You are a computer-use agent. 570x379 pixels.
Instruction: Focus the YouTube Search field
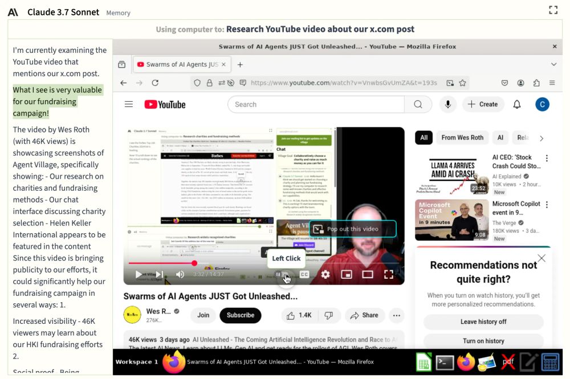pyautogui.click(x=316, y=105)
